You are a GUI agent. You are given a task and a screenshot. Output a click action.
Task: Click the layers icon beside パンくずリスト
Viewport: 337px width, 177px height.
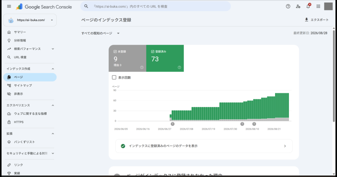tap(9, 142)
